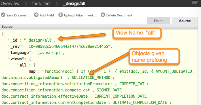Viewport: 201px width, 105px height.
Task: Click the Delete Document... label
Action: pyautogui.click(x=121, y=15)
